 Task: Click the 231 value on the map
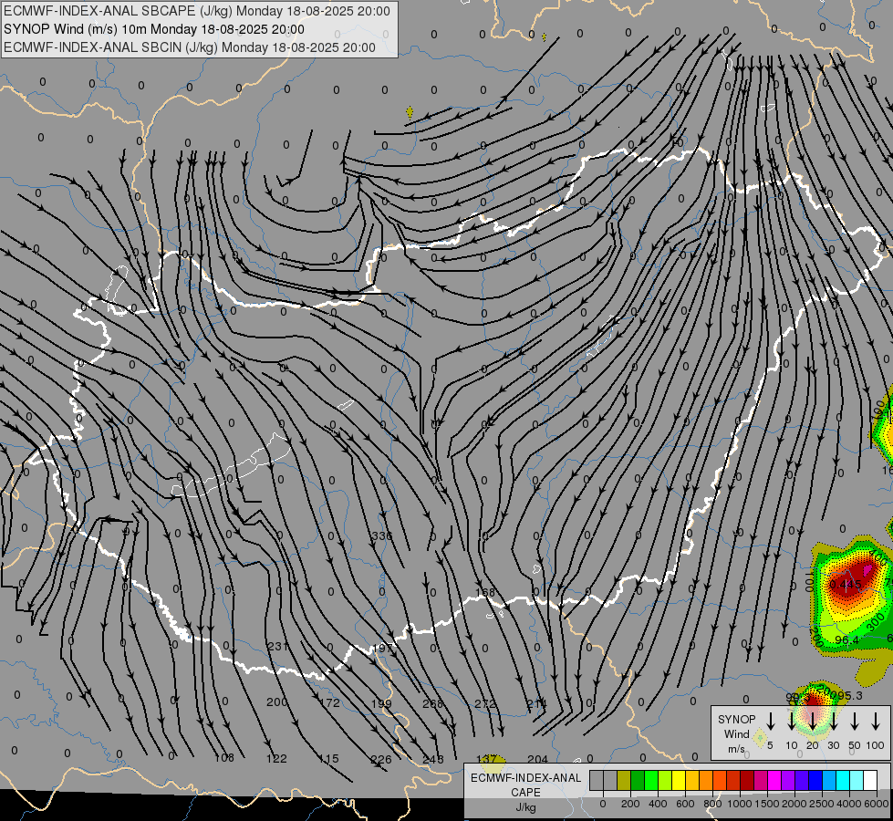pyautogui.click(x=276, y=646)
